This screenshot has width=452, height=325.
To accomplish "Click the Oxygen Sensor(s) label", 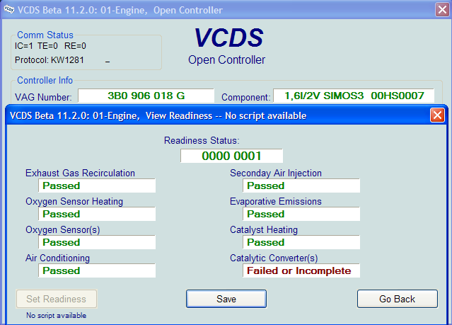I will point(63,229).
